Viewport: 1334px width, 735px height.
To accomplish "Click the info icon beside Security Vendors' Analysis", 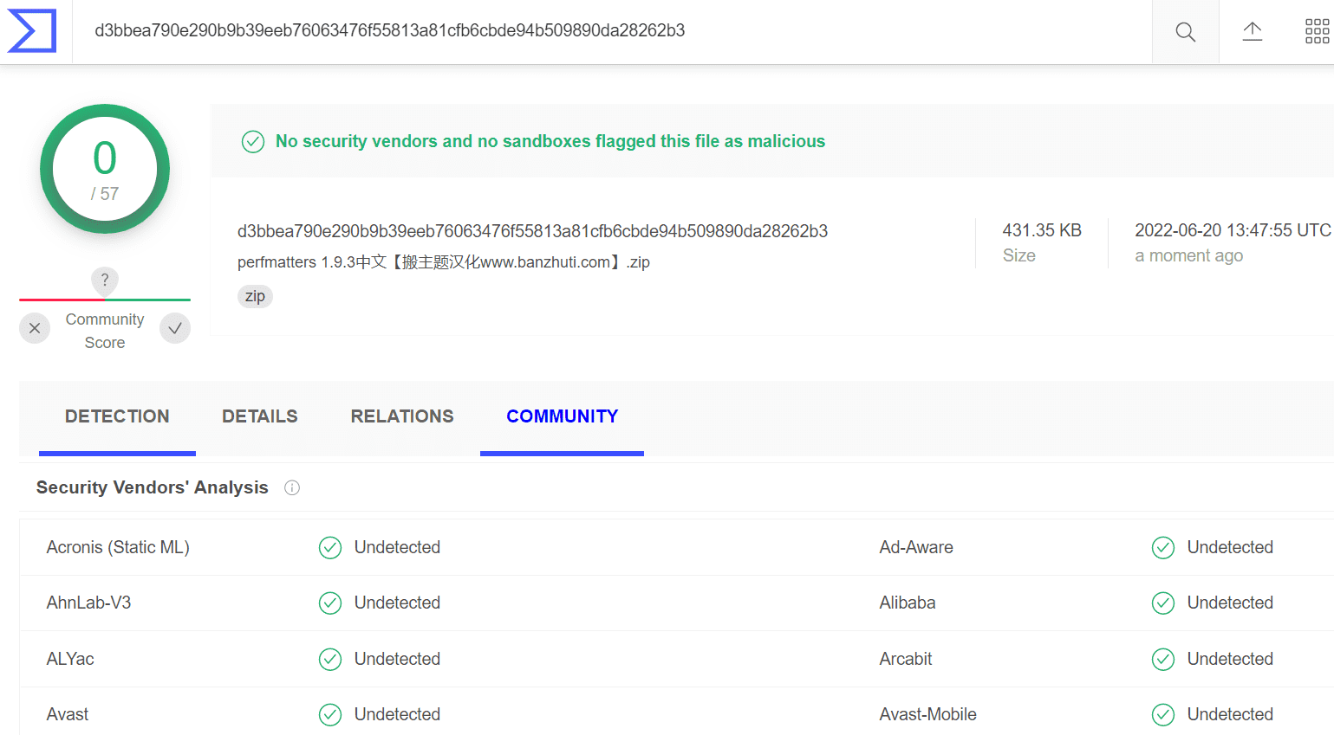I will coord(292,487).
